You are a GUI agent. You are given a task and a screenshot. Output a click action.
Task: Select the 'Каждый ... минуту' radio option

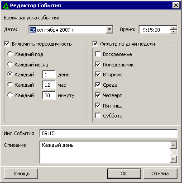pos(10,95)
